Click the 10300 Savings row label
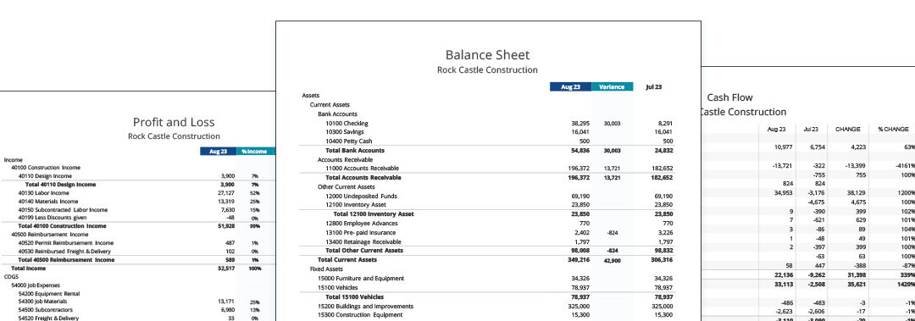Viewport: 915px width, 321px height. 345,132
